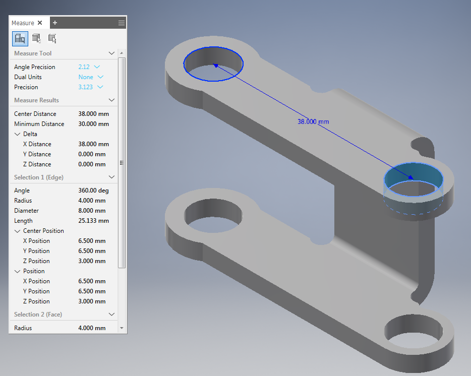Viewport: 471px width, 376px height.
Task: Collapse the Delta distance group
Action: coord(18,134)
